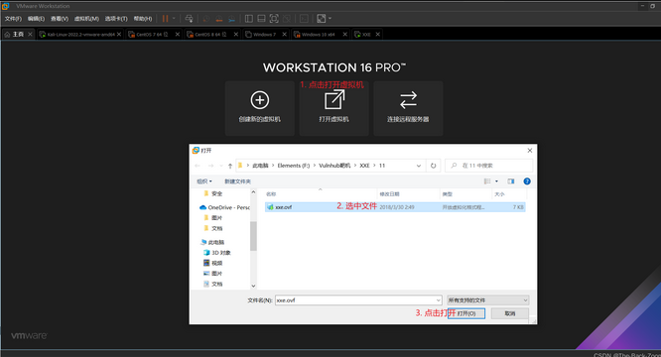
Task: Click the 创建新的虚拟机 tile
Action: pos(260,108)
